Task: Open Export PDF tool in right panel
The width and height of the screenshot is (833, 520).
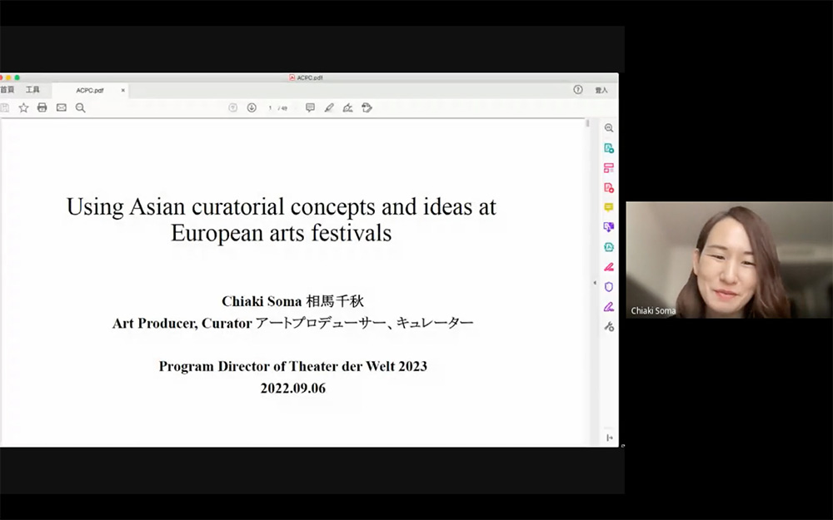Action: [609, 148]
